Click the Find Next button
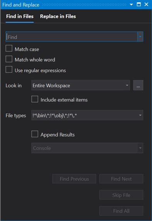Viewport: 152px width, 221px height. 121,179
